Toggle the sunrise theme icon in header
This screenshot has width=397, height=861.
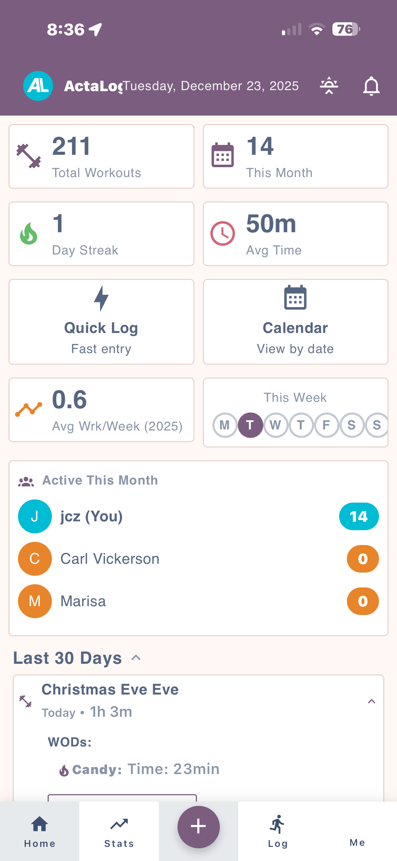click(x=329, y=86)
